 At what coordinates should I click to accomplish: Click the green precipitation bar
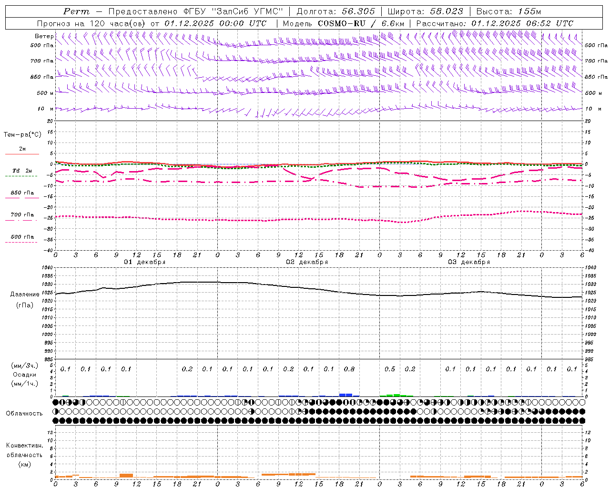[x=396, y=396]
